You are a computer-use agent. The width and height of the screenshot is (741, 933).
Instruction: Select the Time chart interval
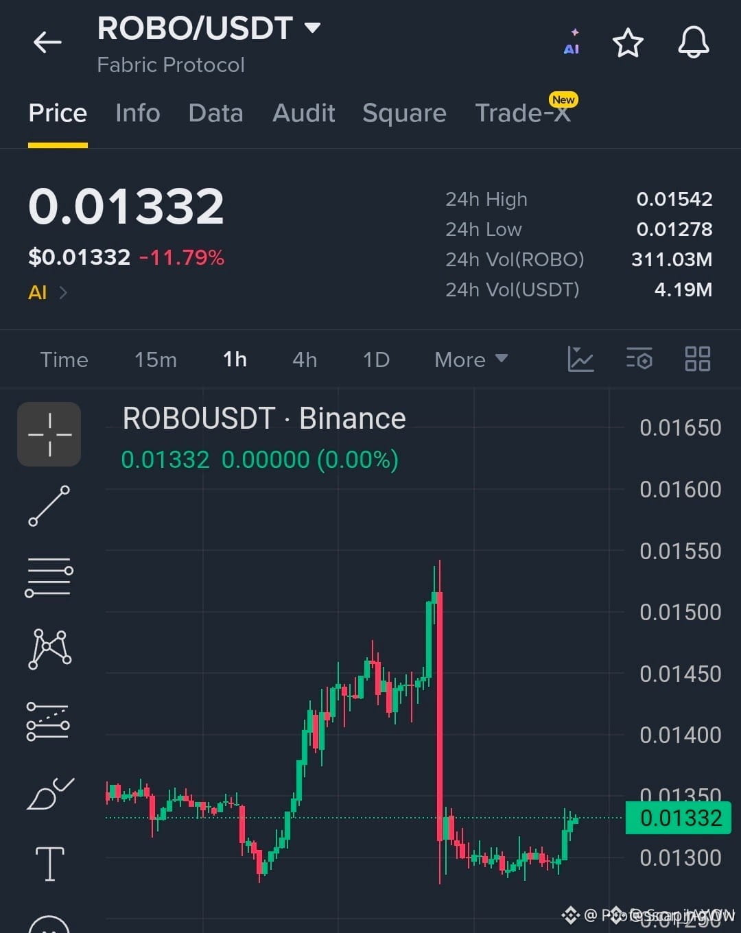pos(64,359)
